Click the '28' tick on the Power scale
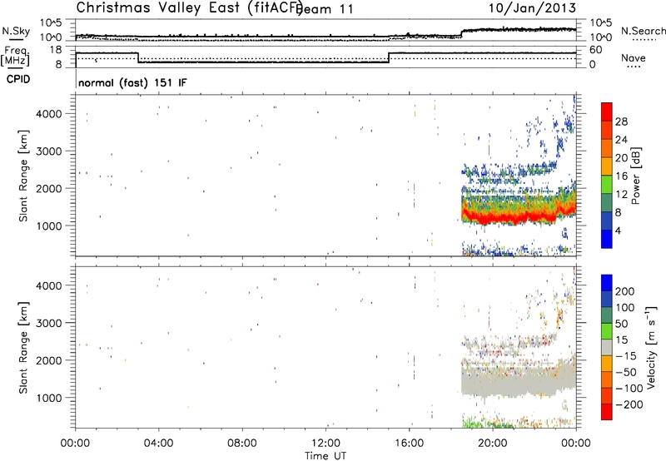Viewport: 666px width, 461px height. click(621, 121)
